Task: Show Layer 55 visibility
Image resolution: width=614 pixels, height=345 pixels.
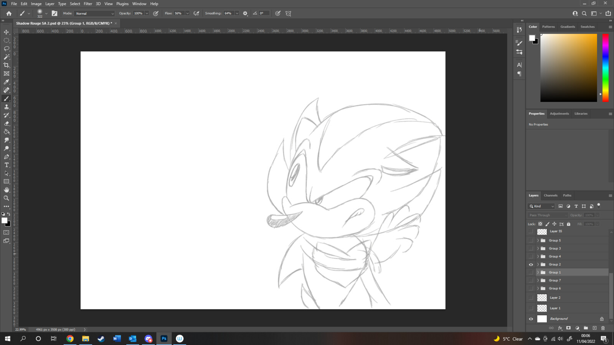Action: click(x=531, y=232)
